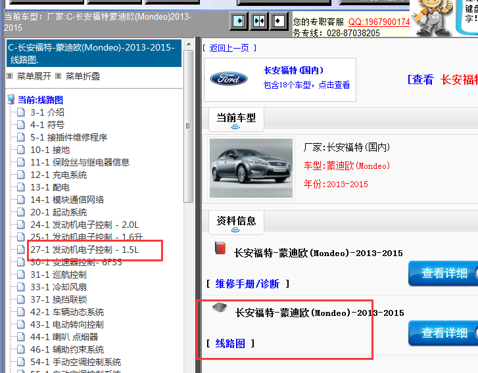This screenshot has height=373, width=478.
Task: Click the panel left-arrow layout icon
Action: point(278,21)
